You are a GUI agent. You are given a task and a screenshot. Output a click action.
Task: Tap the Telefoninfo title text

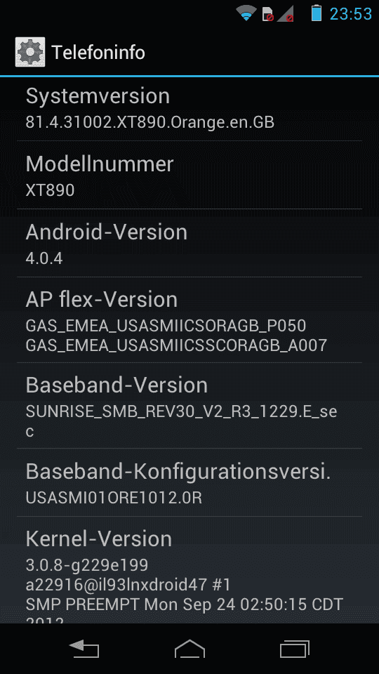(98, 53)
